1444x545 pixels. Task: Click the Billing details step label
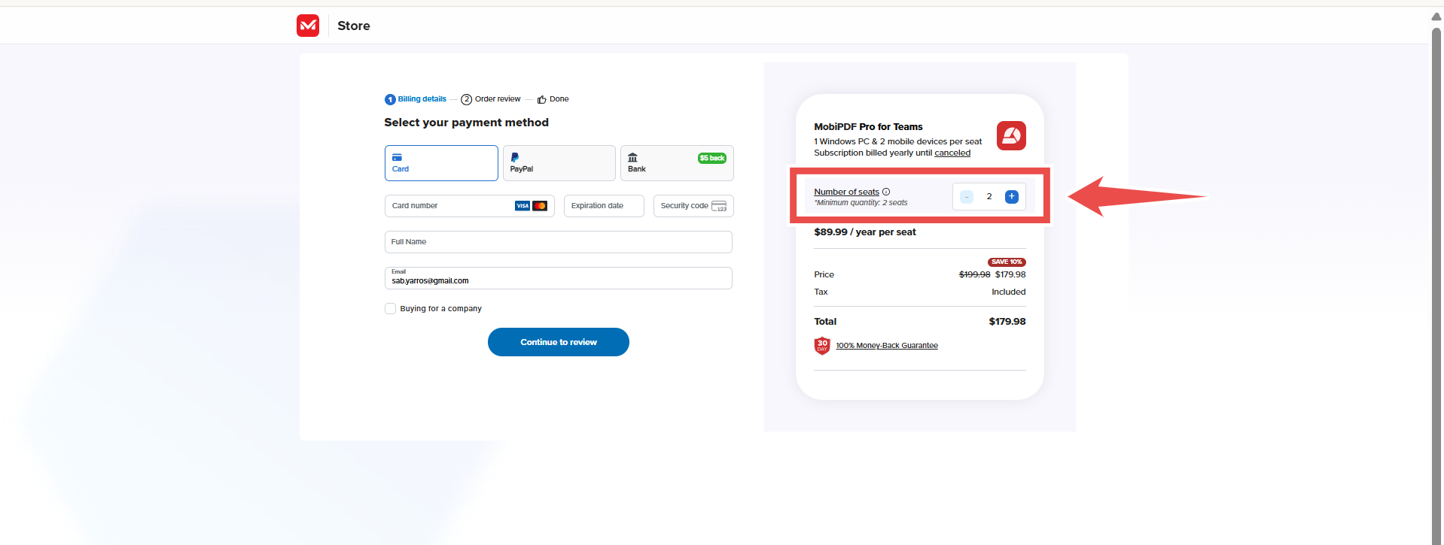[x=422, y=99]
